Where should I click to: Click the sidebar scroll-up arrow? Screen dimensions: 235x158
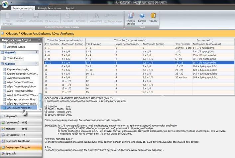[x=40, y=44]
